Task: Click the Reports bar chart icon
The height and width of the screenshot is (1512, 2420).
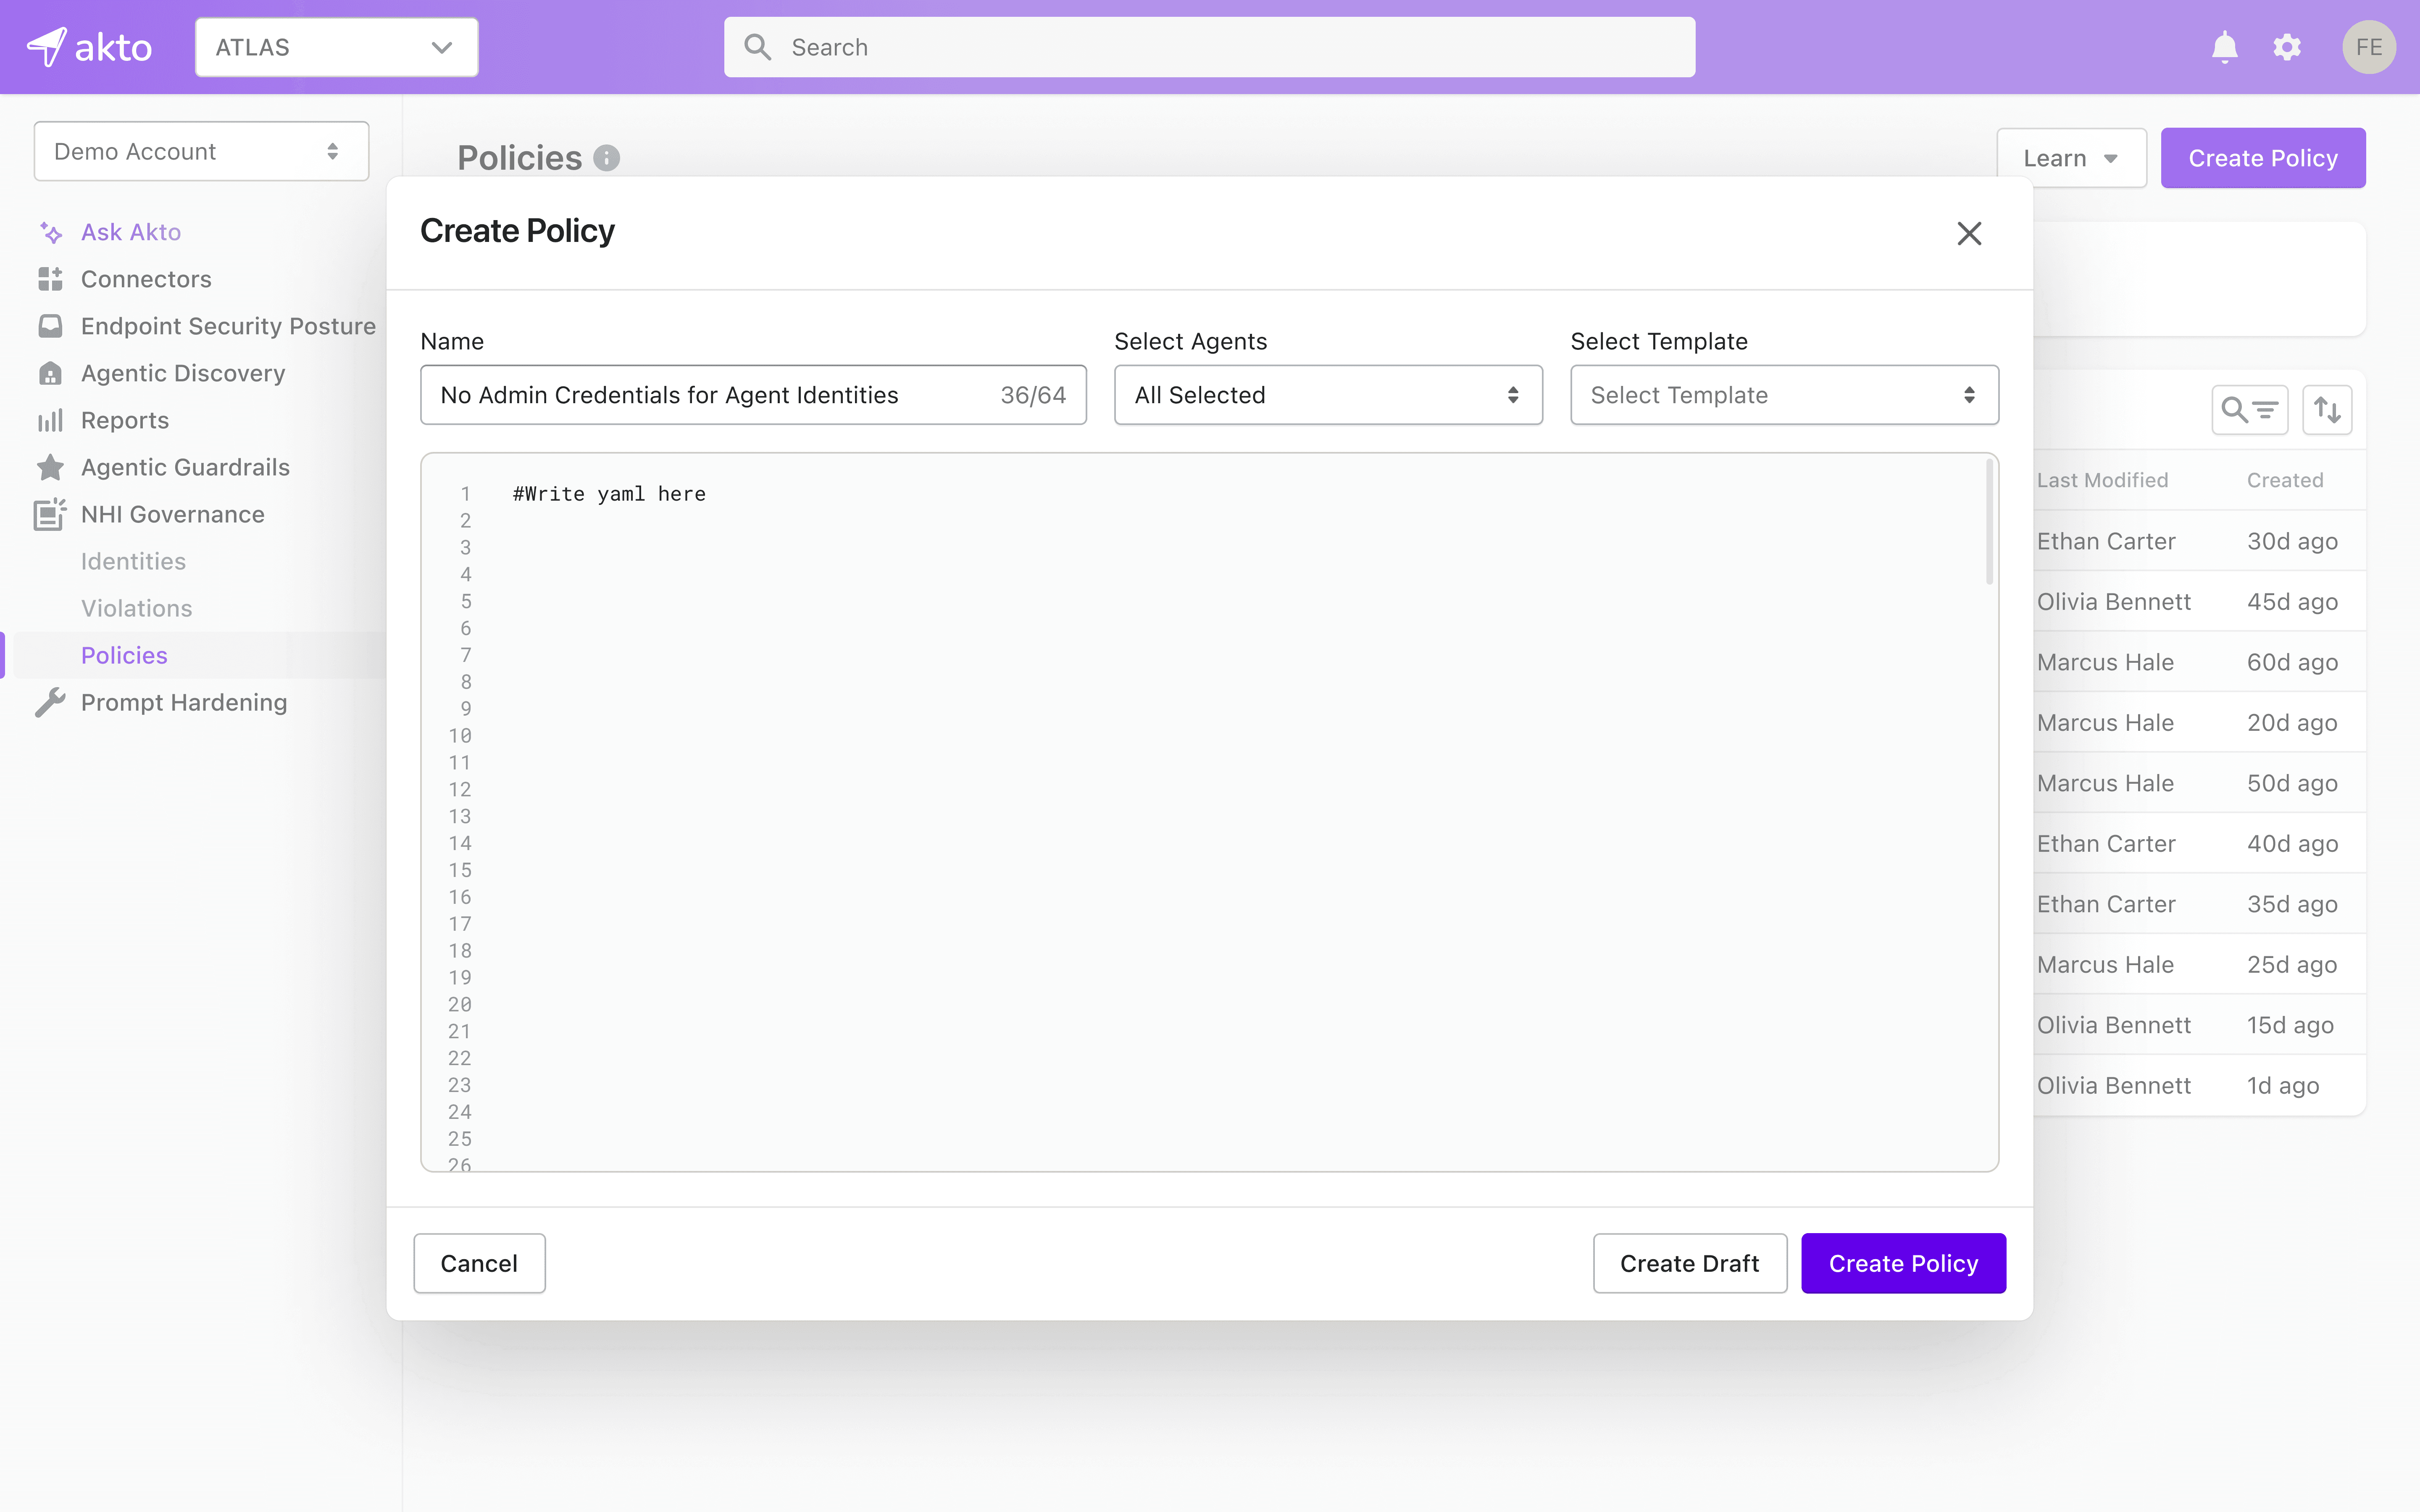Action: pos(50,420)
